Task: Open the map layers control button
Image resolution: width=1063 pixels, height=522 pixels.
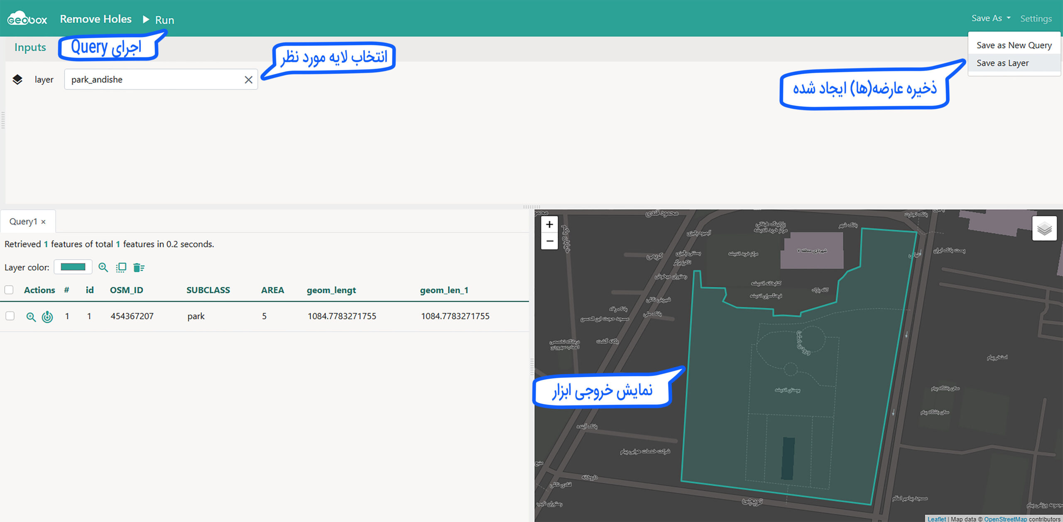Action: pyautogui.click(x=1044, y=228)
